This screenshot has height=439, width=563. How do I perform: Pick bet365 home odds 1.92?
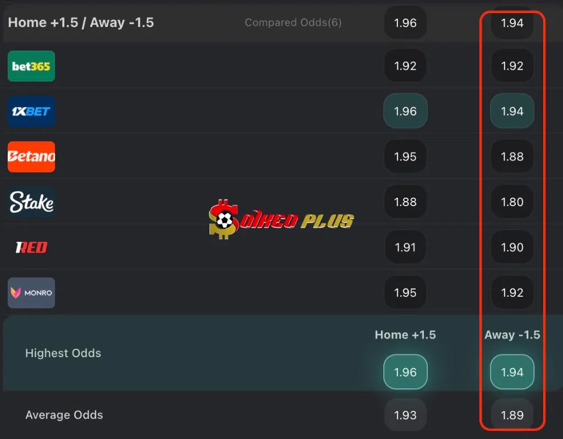[405, 66]
